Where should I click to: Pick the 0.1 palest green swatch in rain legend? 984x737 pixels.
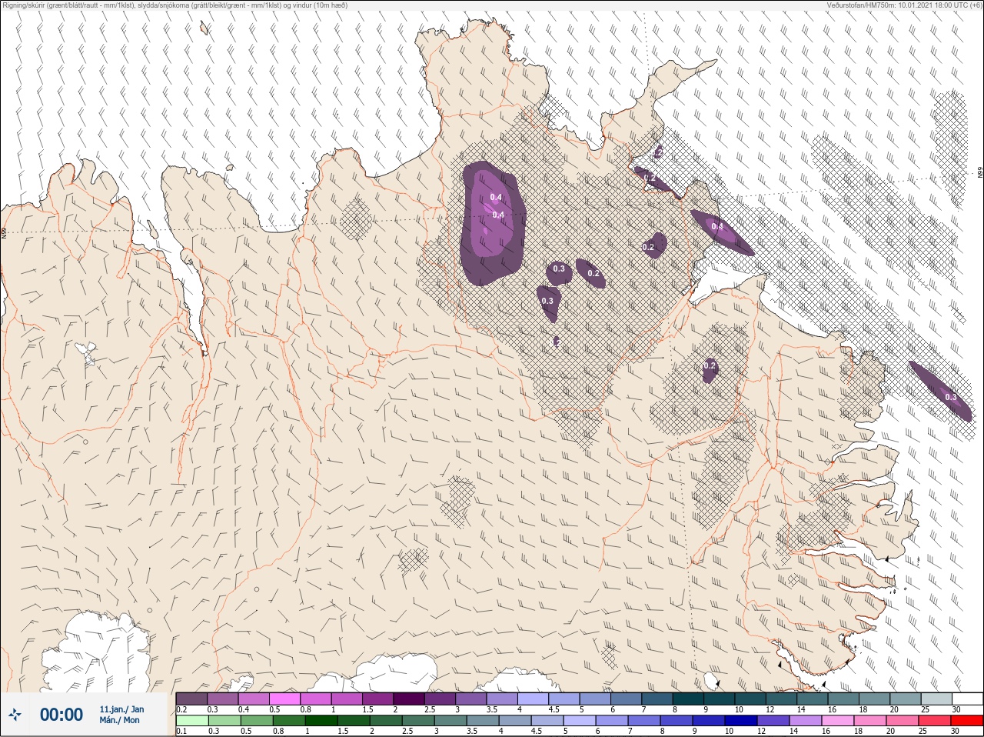[x=191, y=721]
